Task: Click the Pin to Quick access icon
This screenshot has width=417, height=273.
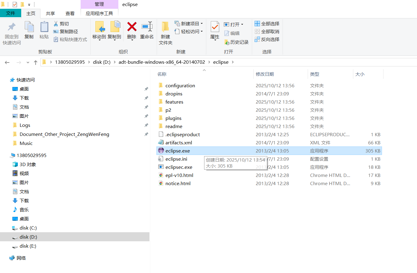Action: 12,27
